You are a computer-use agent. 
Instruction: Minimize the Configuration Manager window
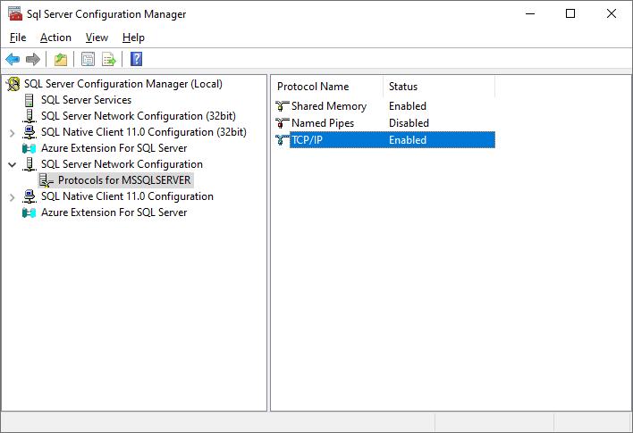point(530,13)
